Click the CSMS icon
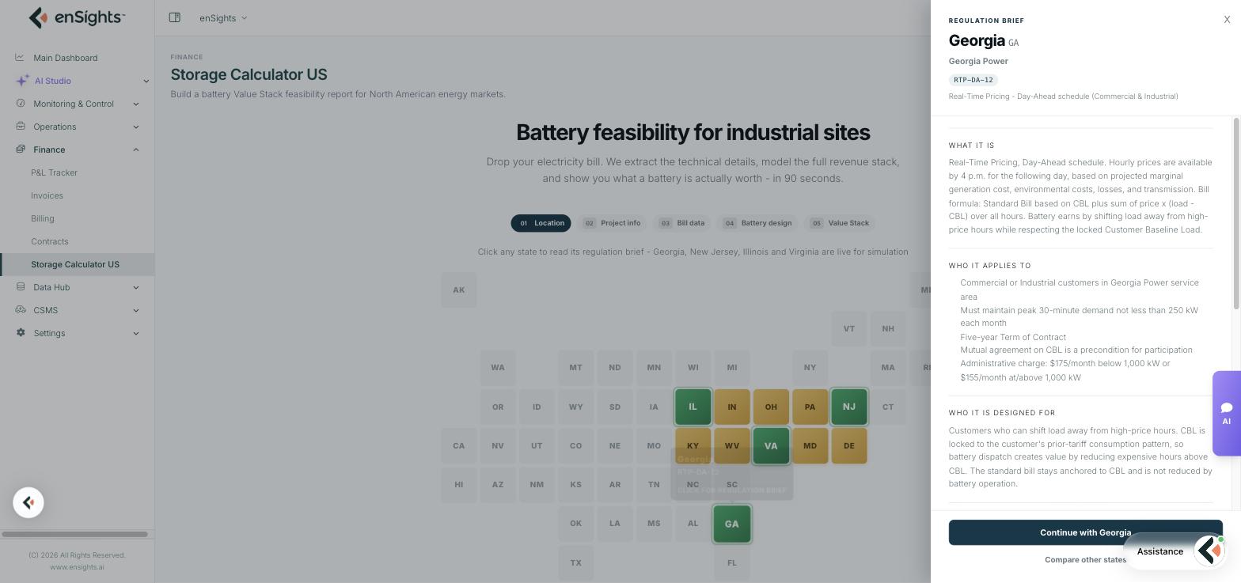The image size is (1241, 583). [21, 309]
